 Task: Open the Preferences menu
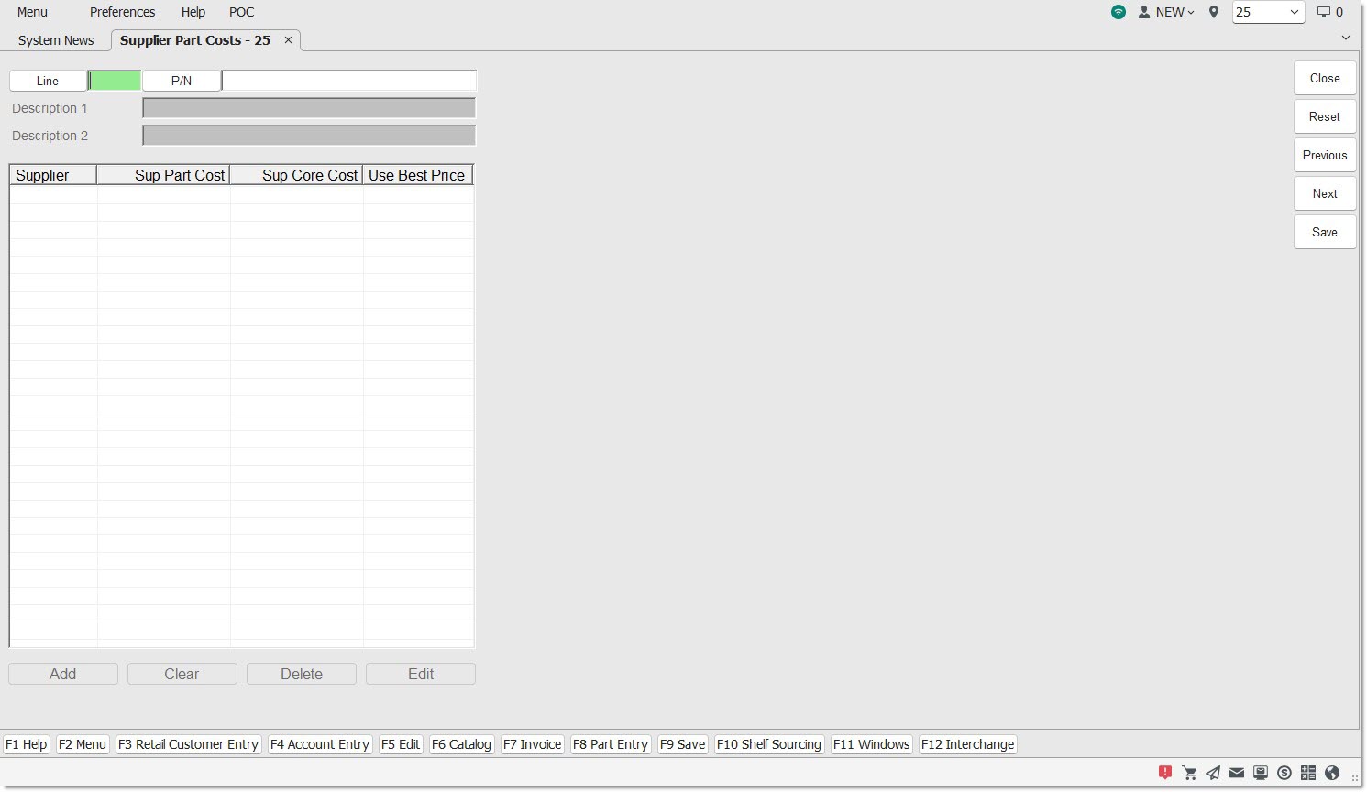[122, 12]
